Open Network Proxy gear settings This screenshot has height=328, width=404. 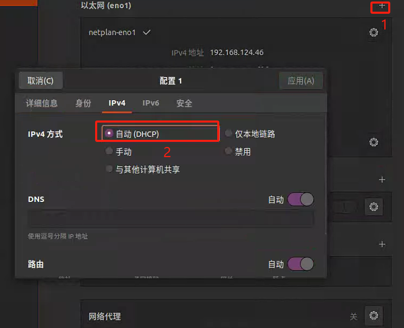(x=373, y=316)
